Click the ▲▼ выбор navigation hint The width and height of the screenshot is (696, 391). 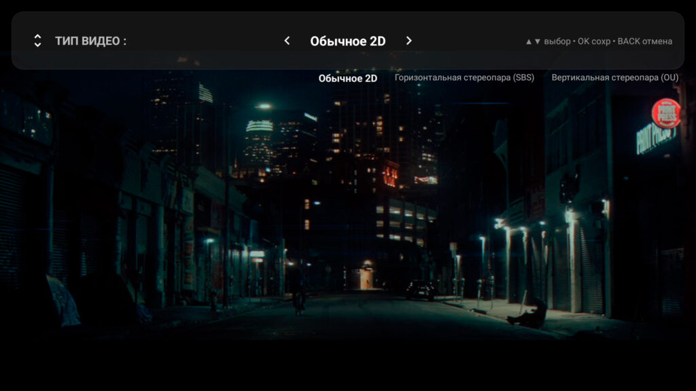pyautogui.click(x=547, y=41)
